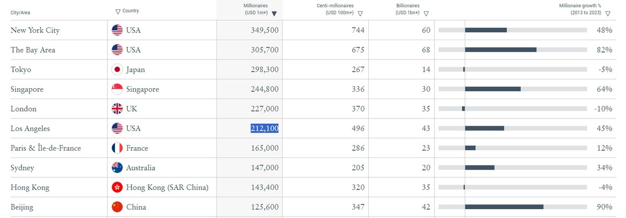The width and height of the screenshot is (626, 218).
Task: Select the Hong Kong (SAR China) country label
Action: point(167,187)
